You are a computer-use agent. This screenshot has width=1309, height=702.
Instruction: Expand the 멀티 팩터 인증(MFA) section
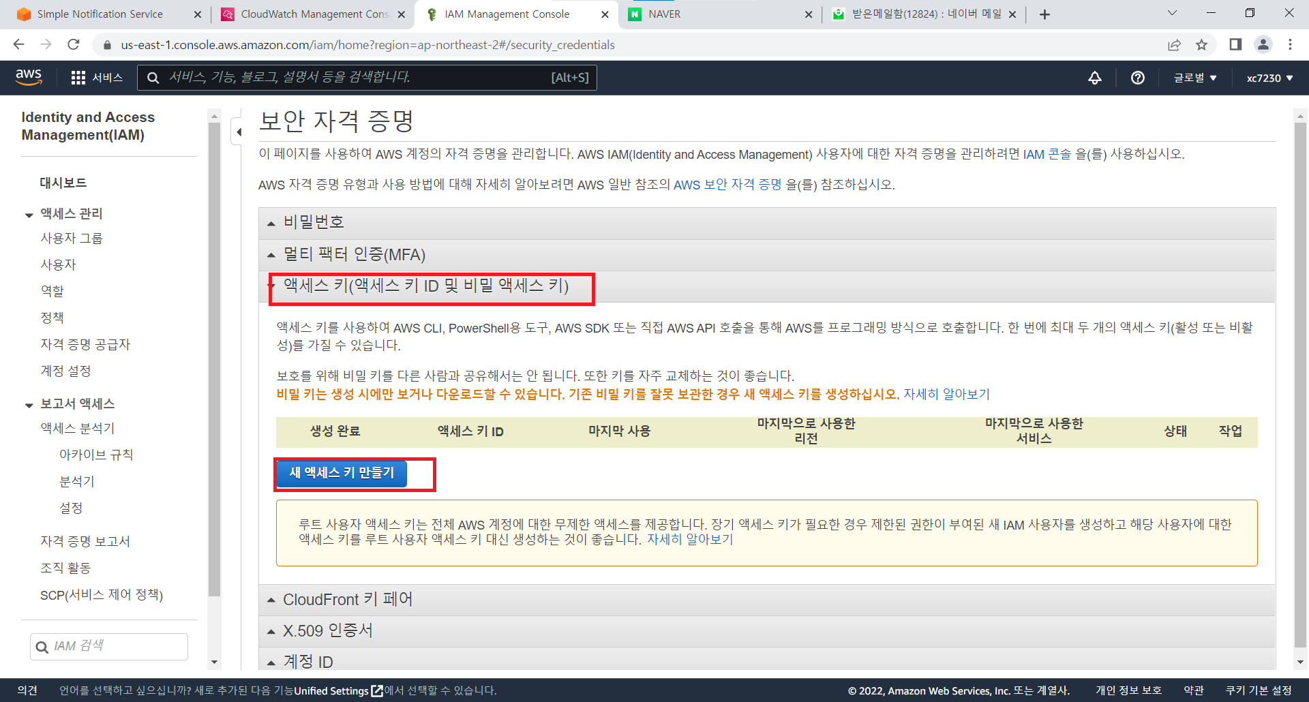click(x=767, y=255)
